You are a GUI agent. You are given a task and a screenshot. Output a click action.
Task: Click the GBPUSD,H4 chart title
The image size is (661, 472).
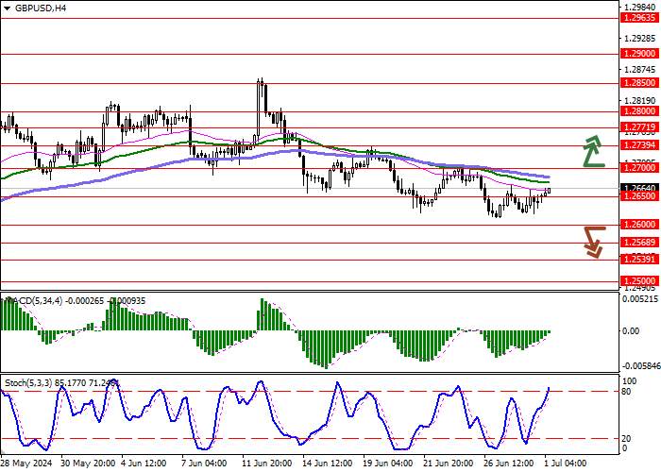(x=41, y=8)
